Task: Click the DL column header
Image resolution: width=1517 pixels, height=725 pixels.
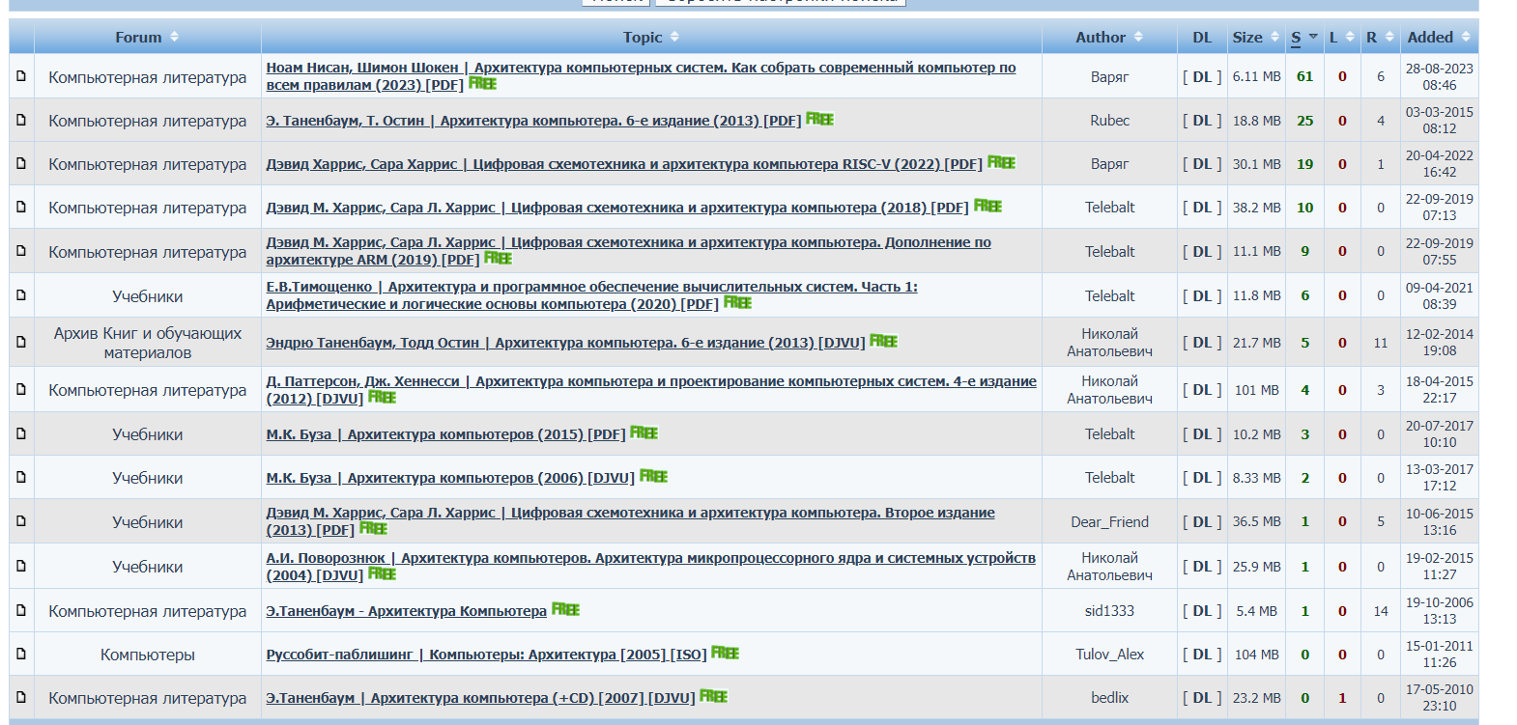Action: coord(1202,37)
